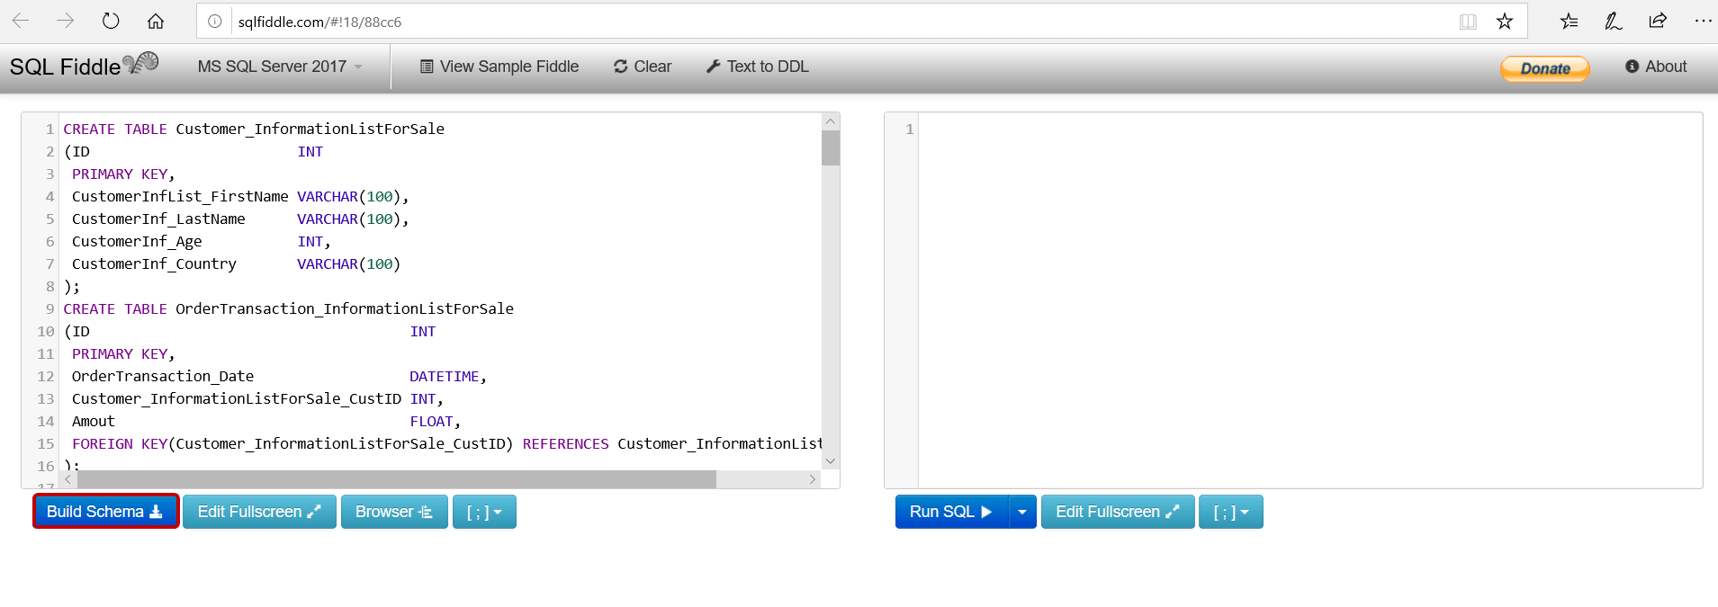Share this page

[x=1658, y=21]
